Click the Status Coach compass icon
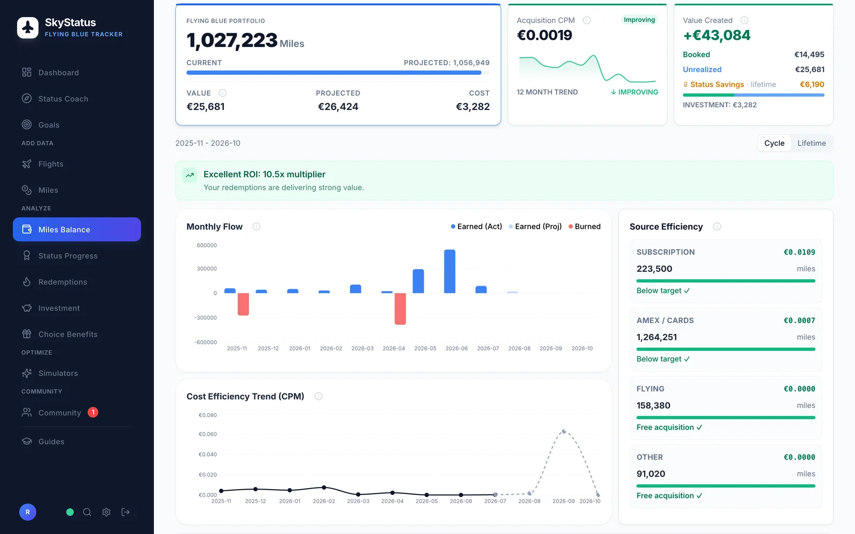The width and height of the screenshot is (855, 534). point(27,98)
